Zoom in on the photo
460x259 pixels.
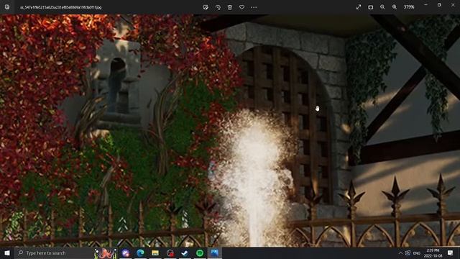click(395, 7)
